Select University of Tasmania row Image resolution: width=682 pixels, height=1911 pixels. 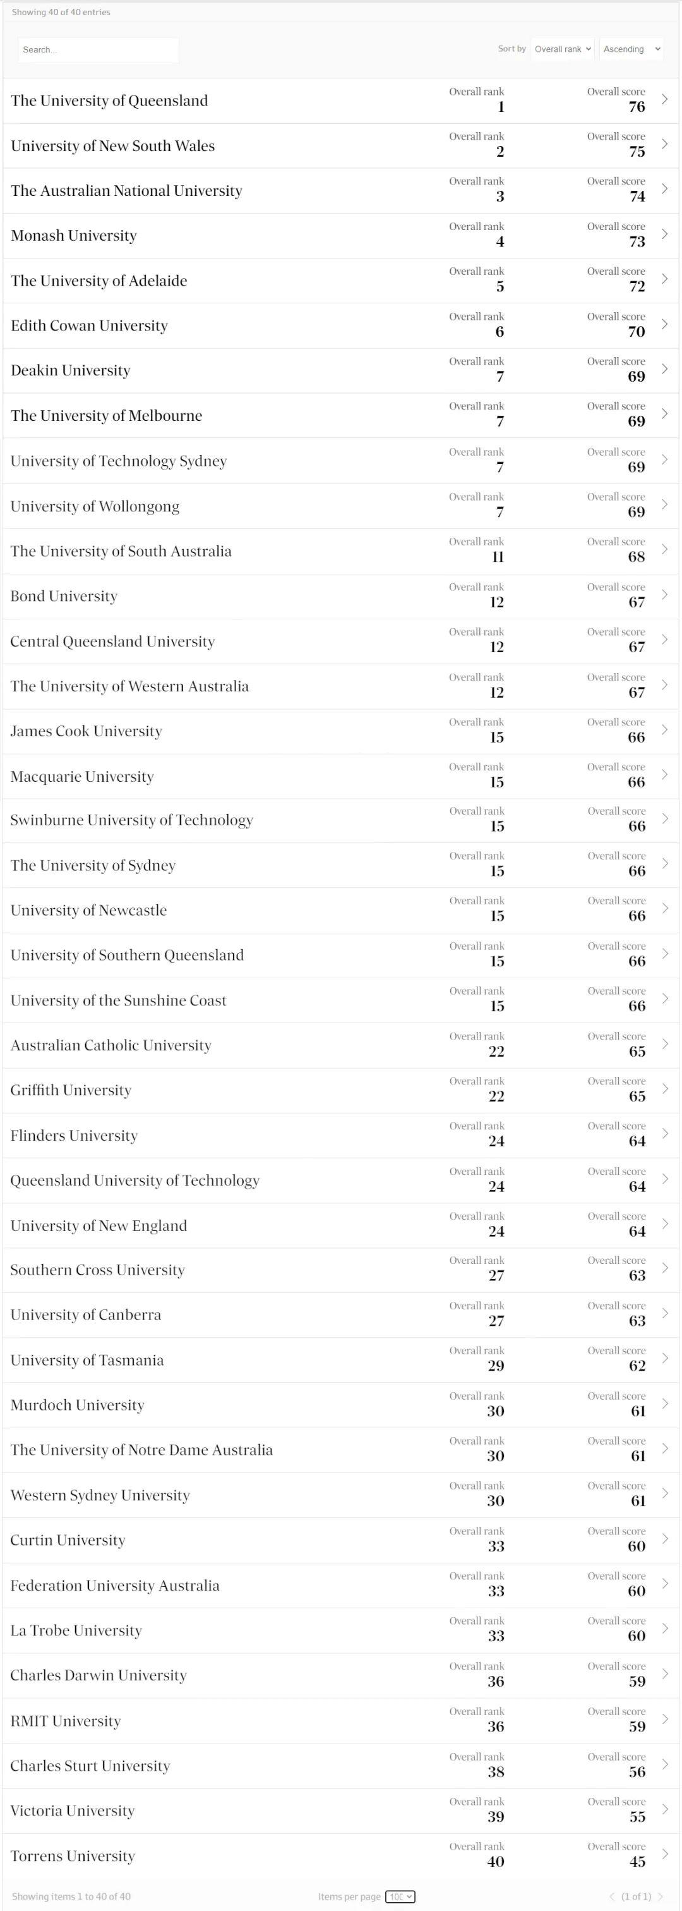pyautogui.click(x=340, y=1360)
